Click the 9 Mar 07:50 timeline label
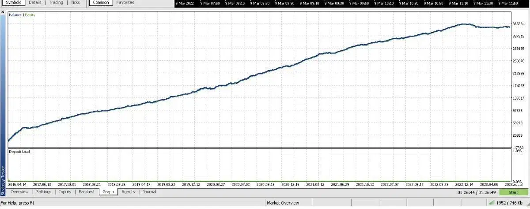This screenshot has width=530, height=209. pyautogui.click(x=210, y=3)
